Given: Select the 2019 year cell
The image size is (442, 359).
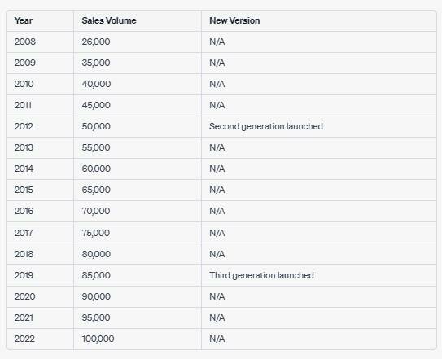Looking at the screenshot, I should coord(40,275).
